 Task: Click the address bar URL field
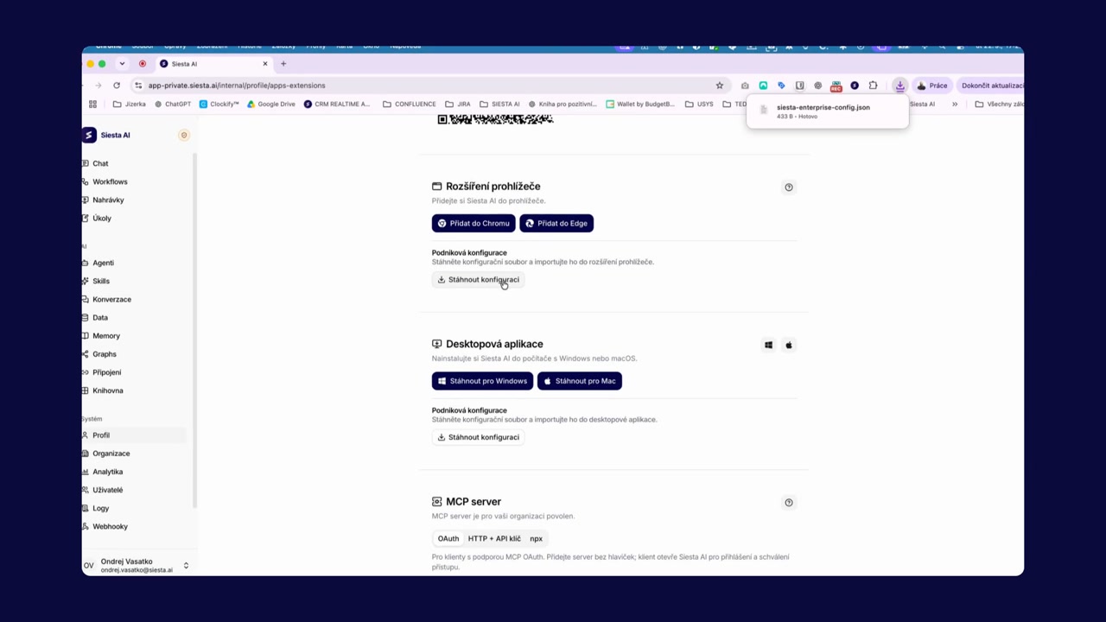coord(423,86)
